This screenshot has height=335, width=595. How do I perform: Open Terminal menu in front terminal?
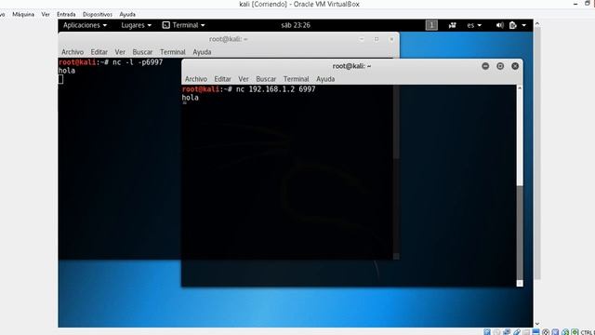pyautogui.click(x=296, y=79)
